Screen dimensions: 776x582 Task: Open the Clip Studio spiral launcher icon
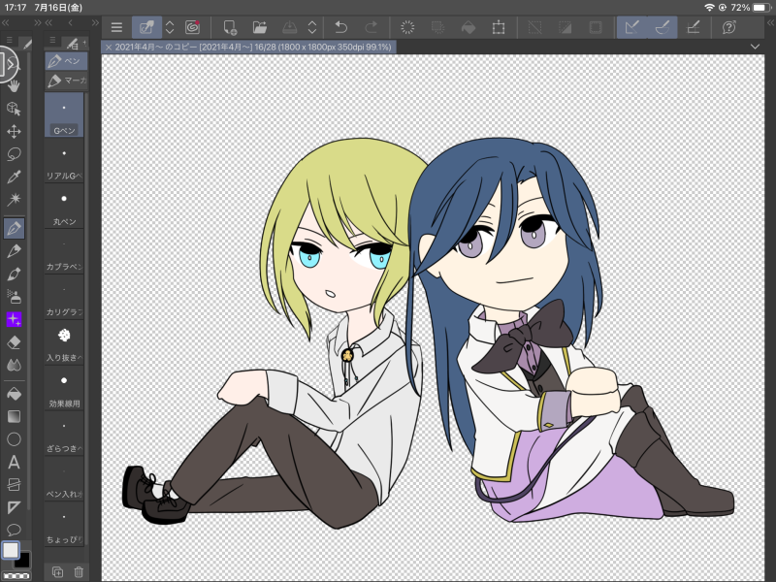(192, 27)
